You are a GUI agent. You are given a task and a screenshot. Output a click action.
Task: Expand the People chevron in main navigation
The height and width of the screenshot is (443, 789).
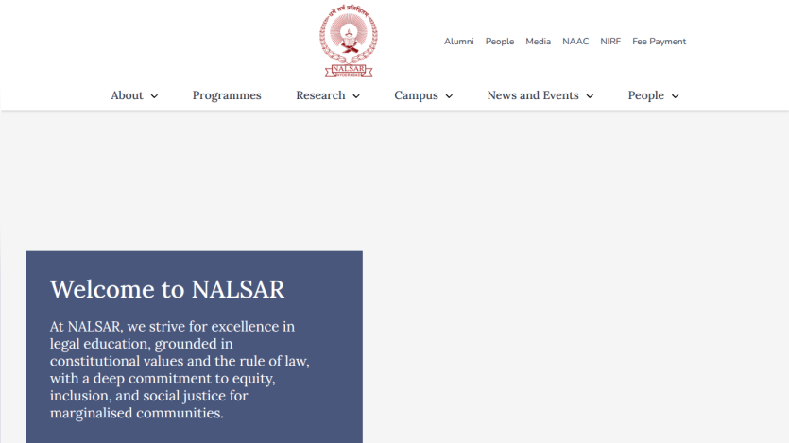[x=675, y=96]
